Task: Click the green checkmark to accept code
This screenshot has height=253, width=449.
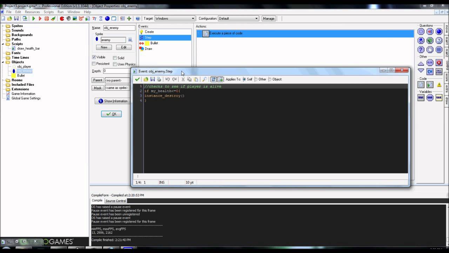Action: pyautogui.click(x=138, y=79)
